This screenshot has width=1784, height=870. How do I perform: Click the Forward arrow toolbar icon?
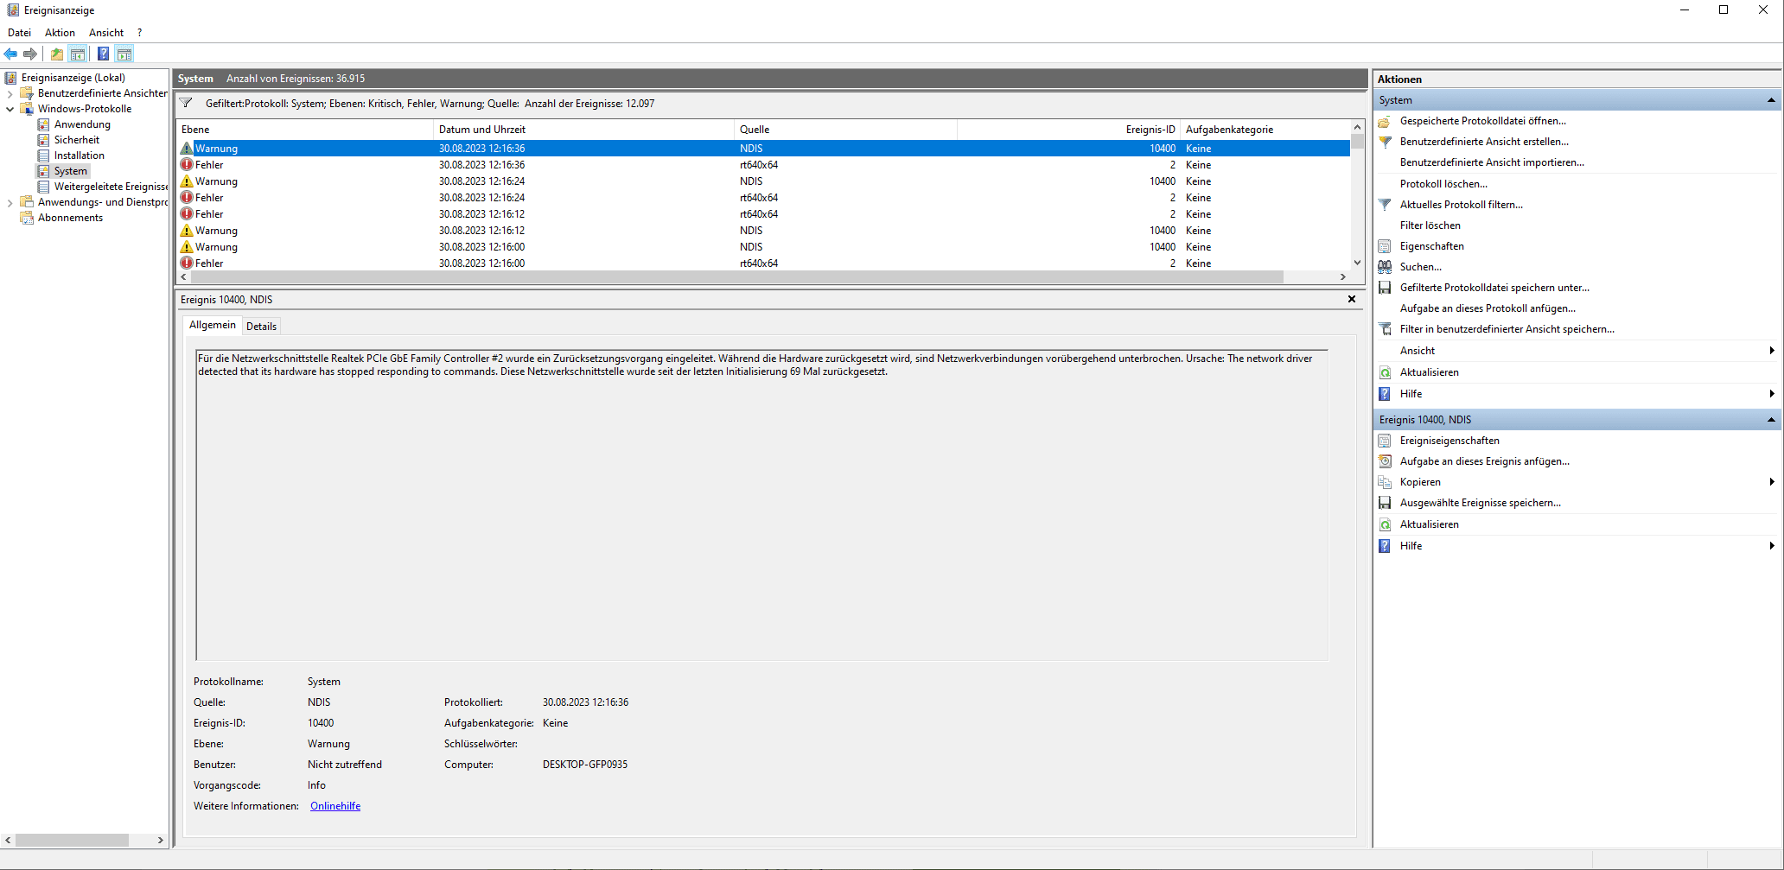point(30,54)
